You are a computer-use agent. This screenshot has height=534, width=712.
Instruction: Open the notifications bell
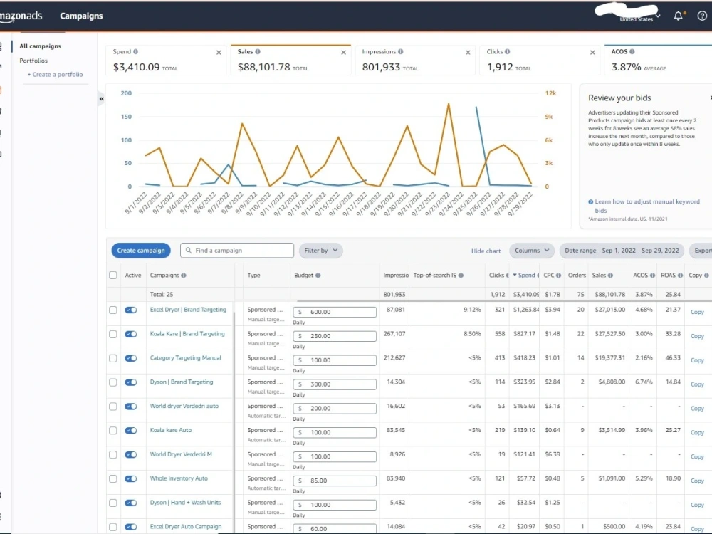point(679,16)
